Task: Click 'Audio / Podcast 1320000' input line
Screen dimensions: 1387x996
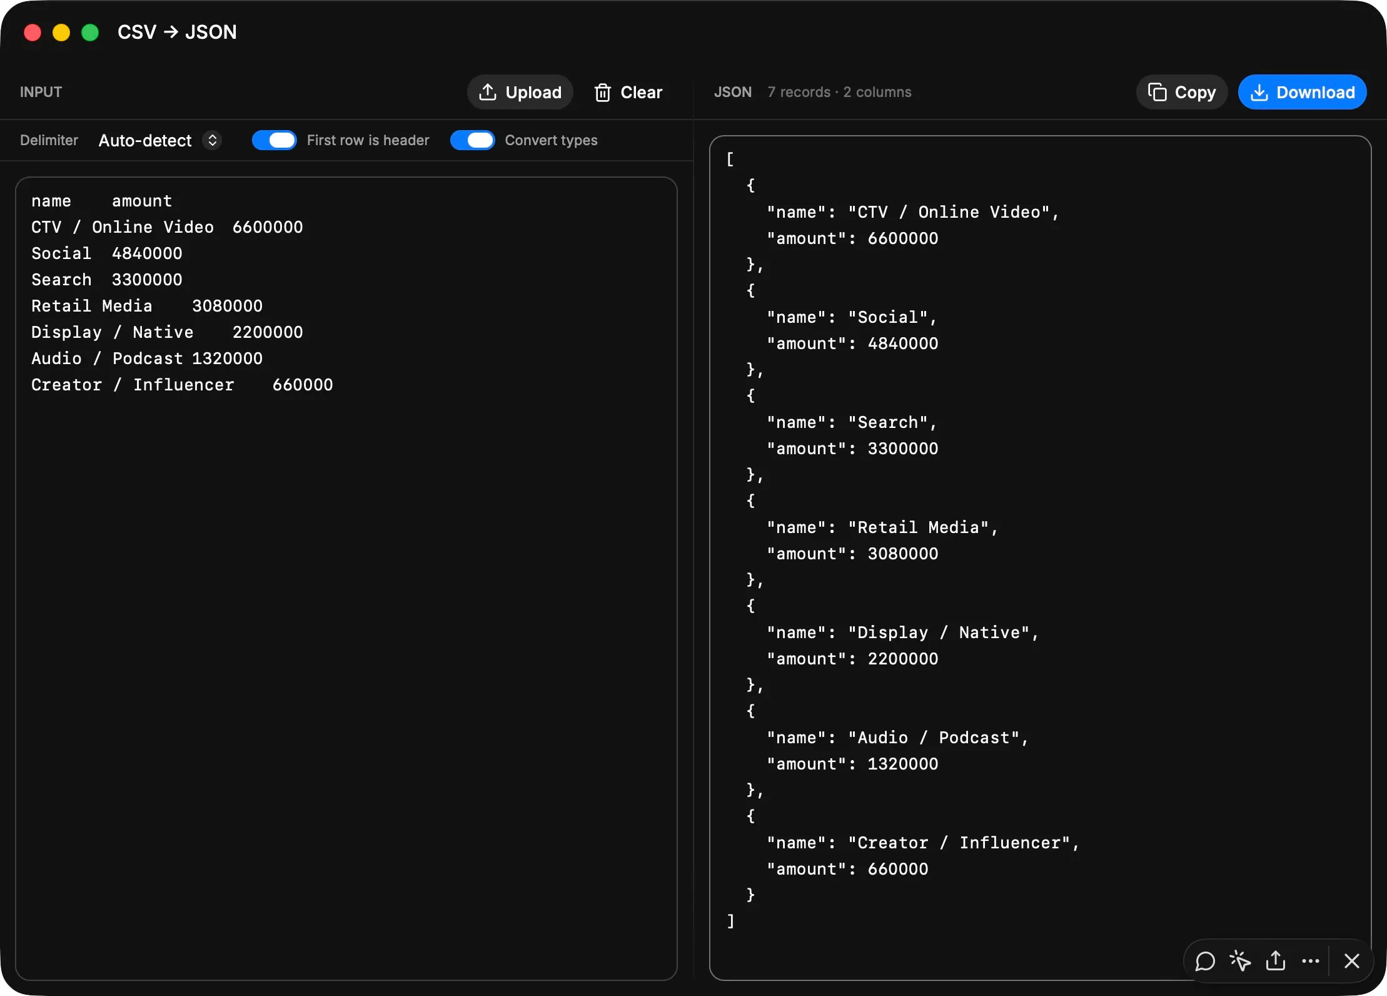Action: click(147, 358)
